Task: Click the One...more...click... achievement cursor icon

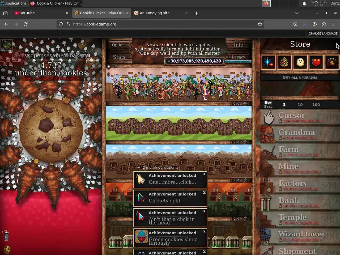Action: click(141, 179)
